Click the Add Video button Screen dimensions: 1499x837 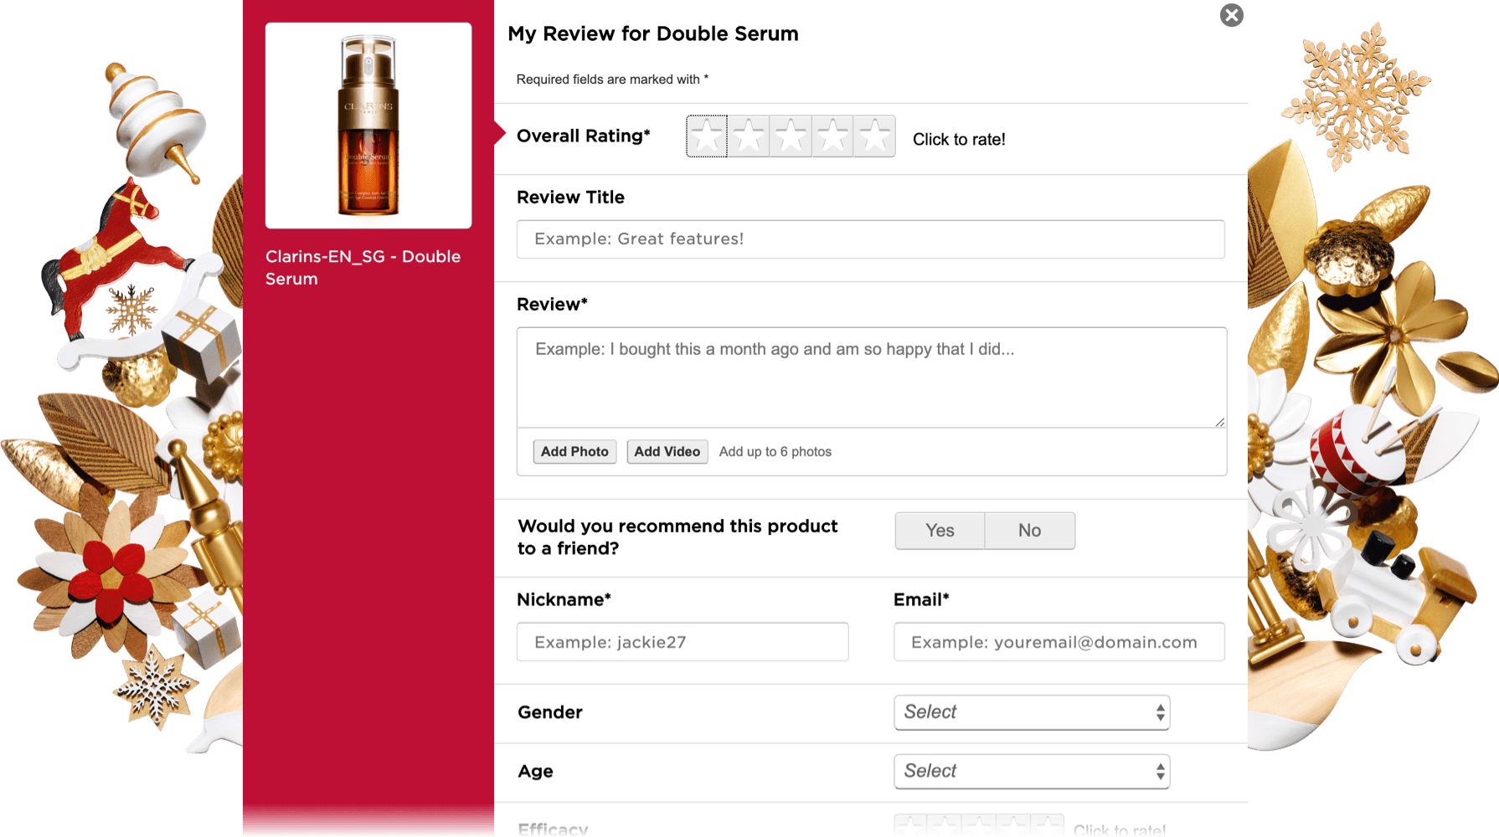pyautogui.click(x=667, y=452)
